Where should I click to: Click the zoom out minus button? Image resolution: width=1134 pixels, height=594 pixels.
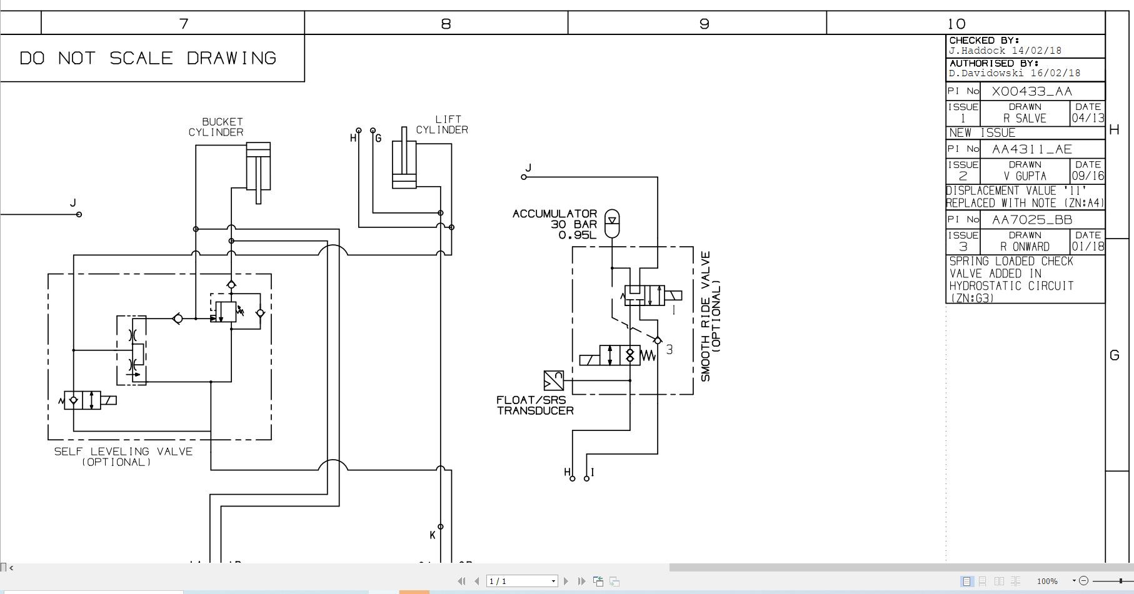click(1084, 581)
